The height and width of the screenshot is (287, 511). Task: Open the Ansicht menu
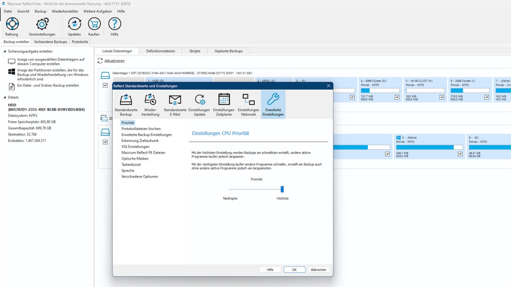[23, 11]
